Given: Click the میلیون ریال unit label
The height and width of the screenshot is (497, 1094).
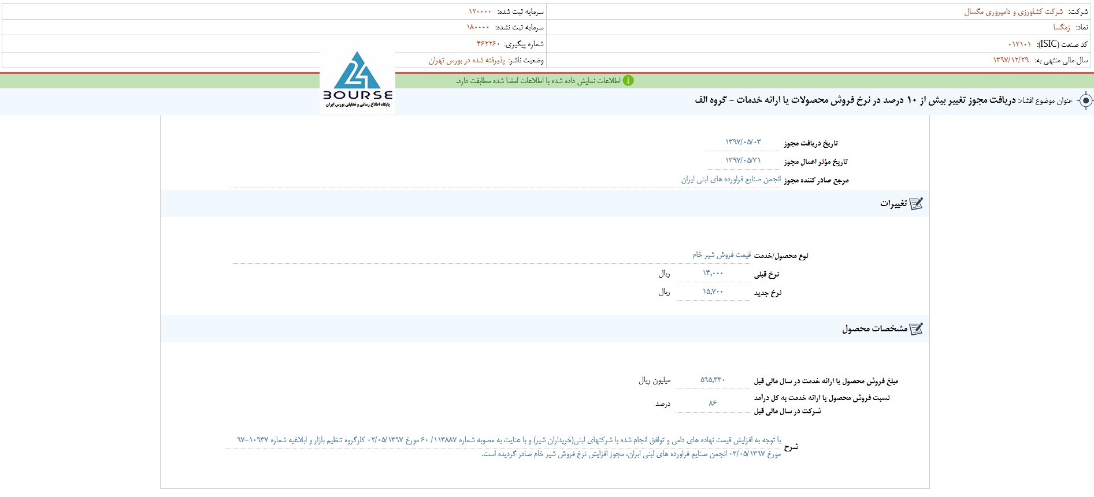Looking at the screenshot, I should click(x=654, y=380).
